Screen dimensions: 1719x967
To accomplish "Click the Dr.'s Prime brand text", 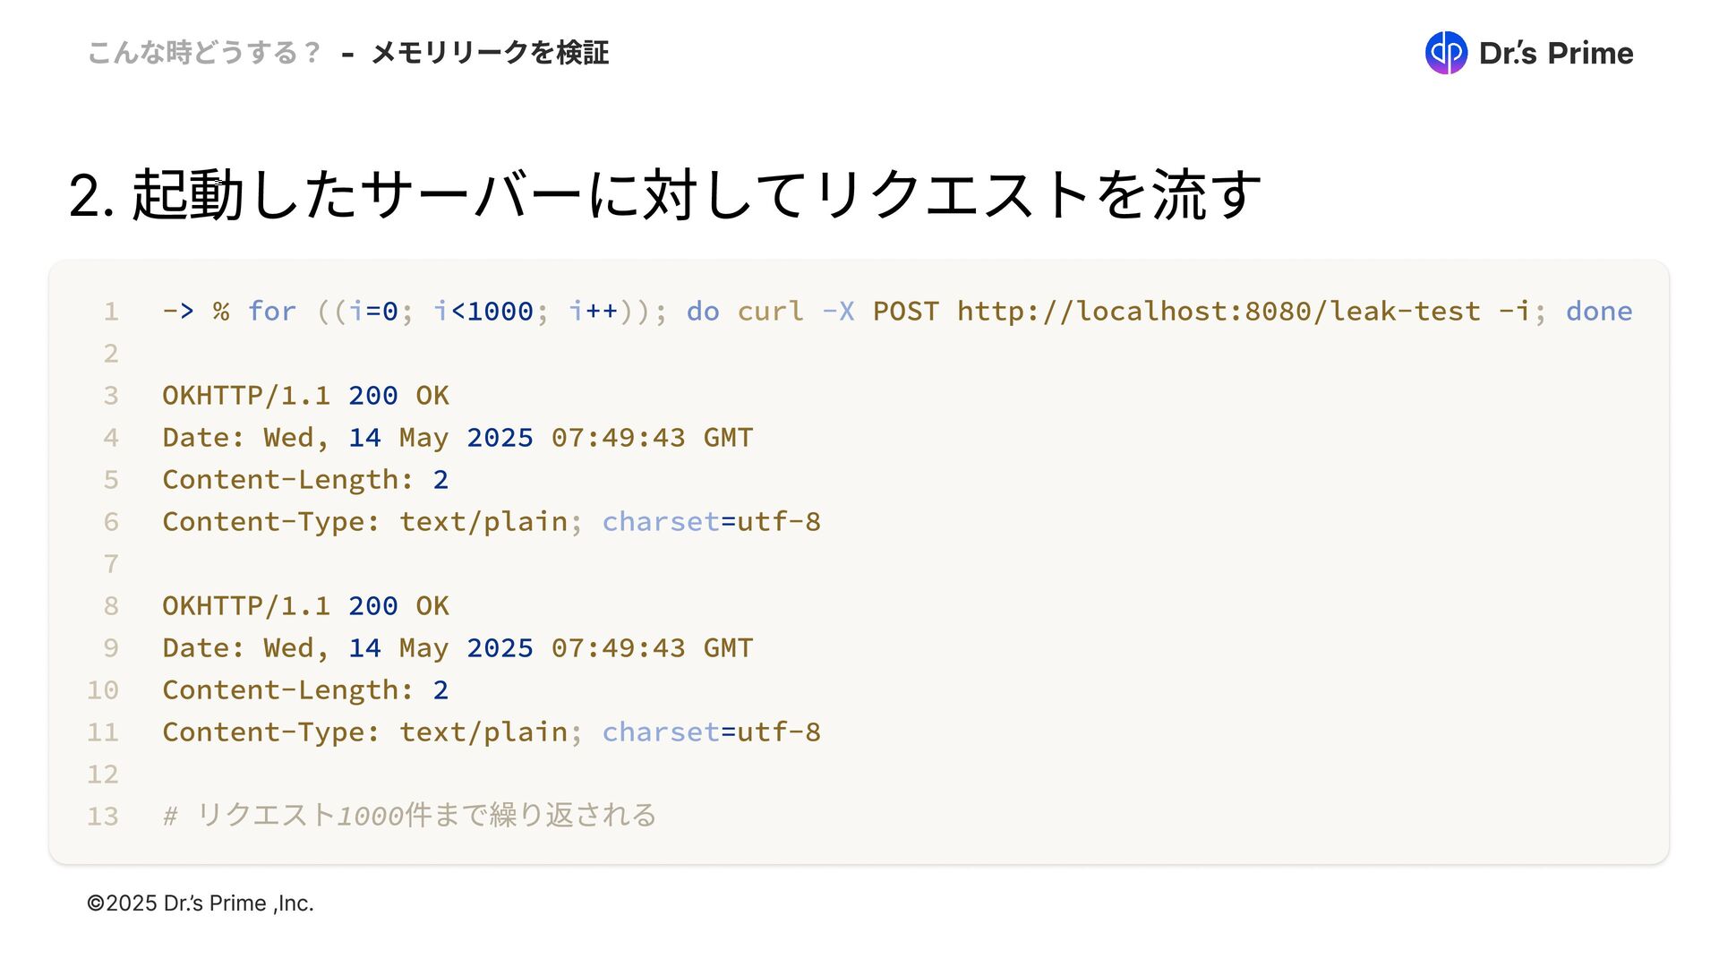I will click(1556, 54).
